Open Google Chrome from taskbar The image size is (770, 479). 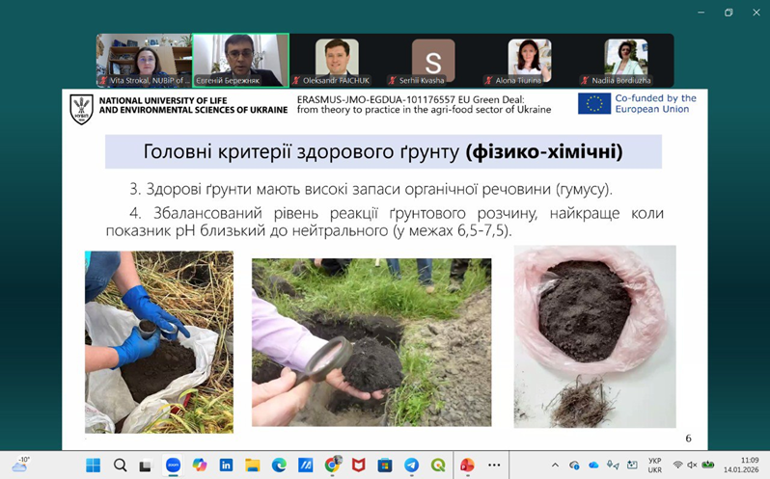point(332,465)
